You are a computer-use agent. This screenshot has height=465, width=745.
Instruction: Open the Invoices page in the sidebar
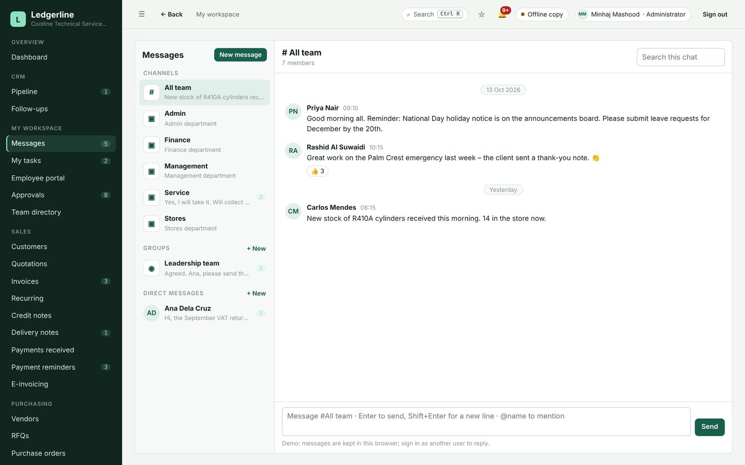(x=61, y=282)
